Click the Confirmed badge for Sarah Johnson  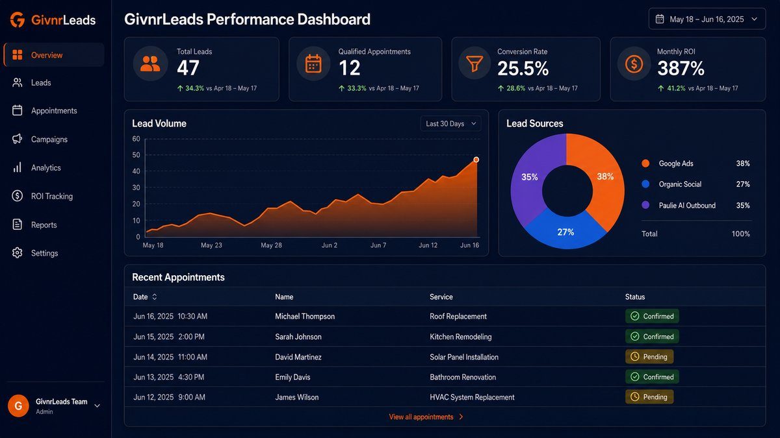[652, 336]
